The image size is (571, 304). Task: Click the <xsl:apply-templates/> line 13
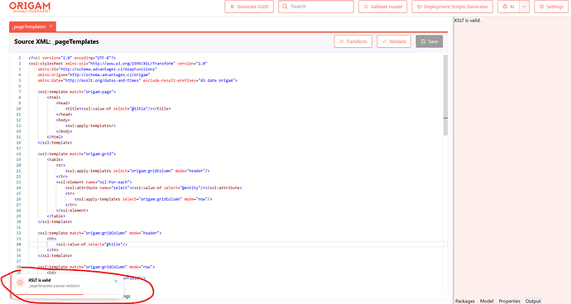[x=91, y=126]
